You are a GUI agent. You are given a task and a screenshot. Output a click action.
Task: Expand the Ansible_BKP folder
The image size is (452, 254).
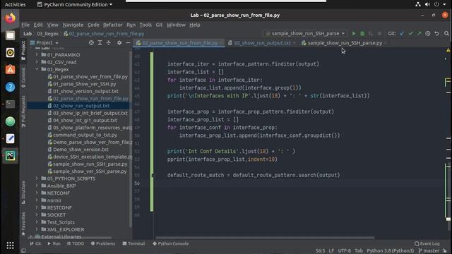coord(37,186)
